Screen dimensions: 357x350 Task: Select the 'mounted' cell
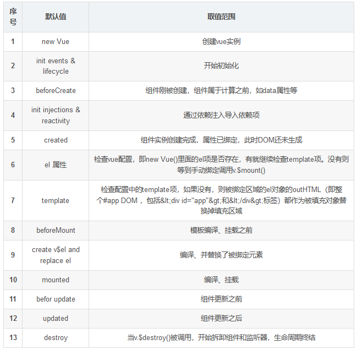[56, 280]
